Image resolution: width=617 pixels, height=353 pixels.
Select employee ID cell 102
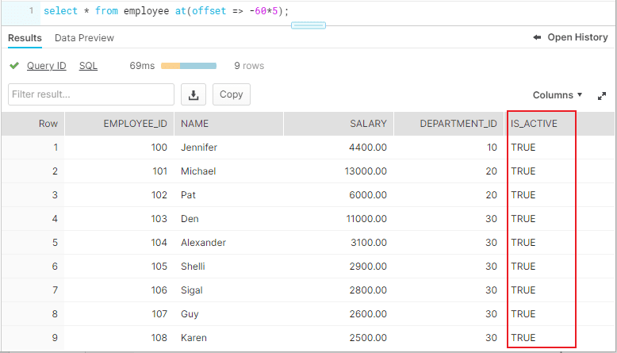[x=159, y=195]
